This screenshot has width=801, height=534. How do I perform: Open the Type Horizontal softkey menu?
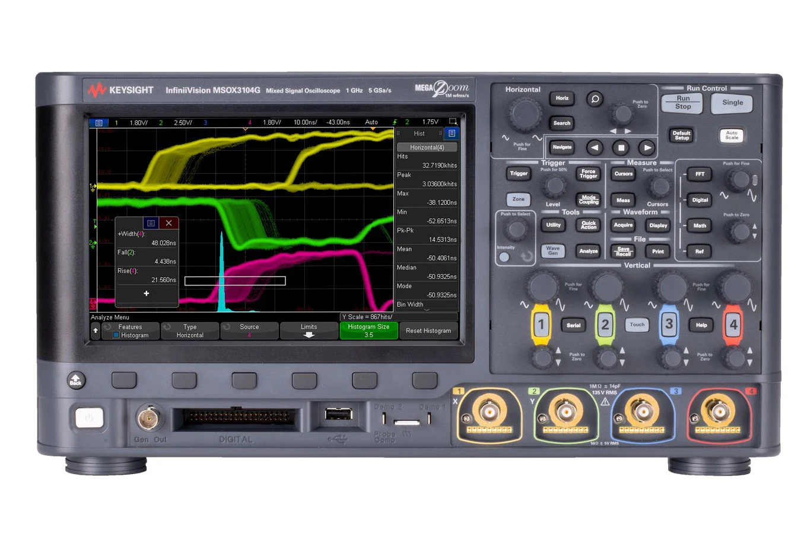click(190, 330)
